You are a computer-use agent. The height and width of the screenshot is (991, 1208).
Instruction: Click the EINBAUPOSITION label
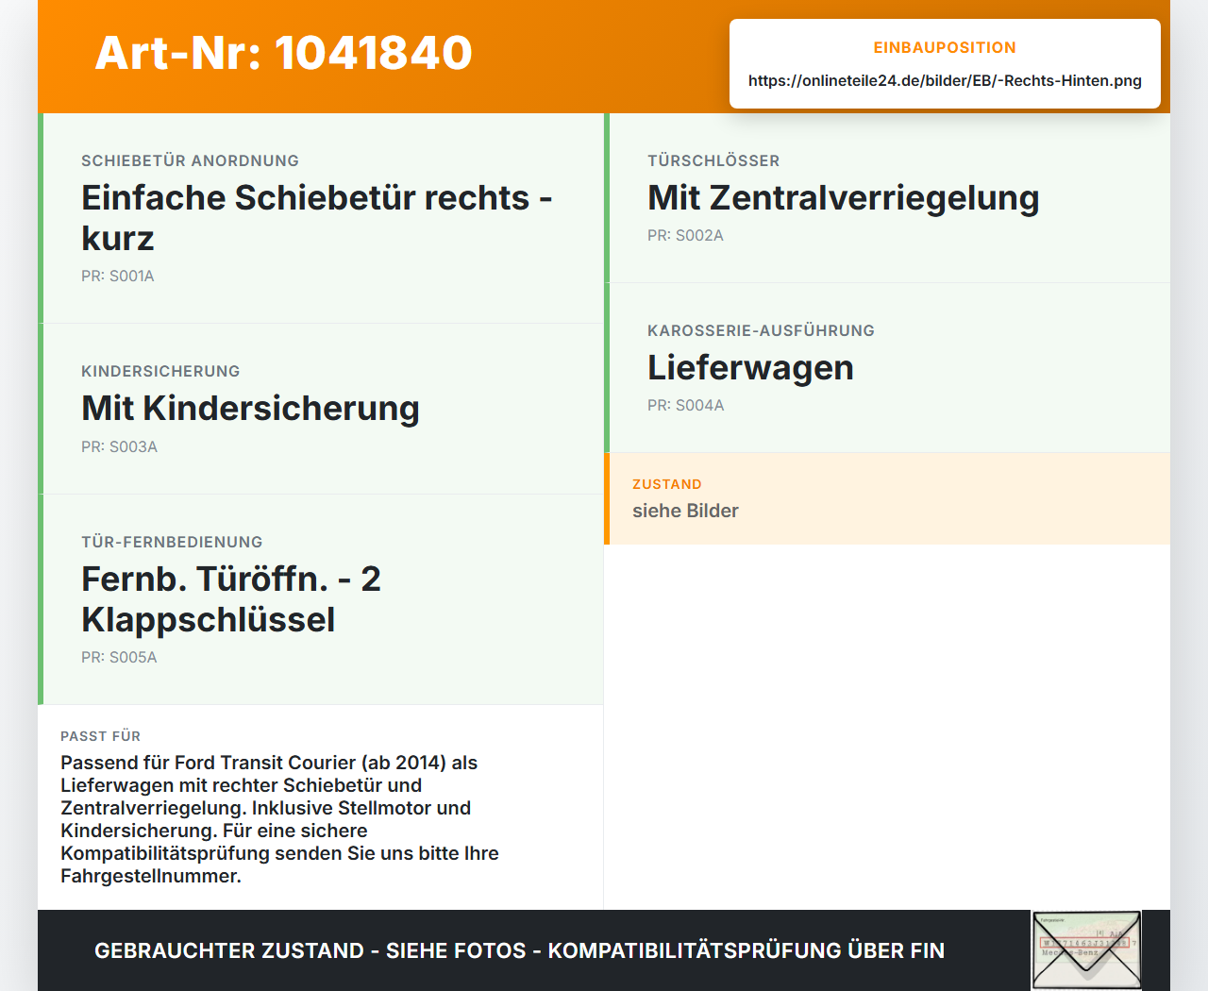click(945, 47)
